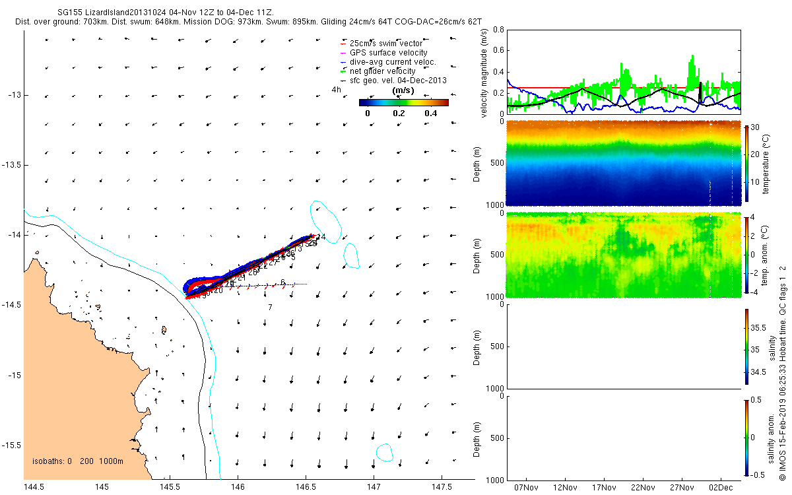Click the -14.5 latitude tick label
The width and height of the screenshot is (792, 495).
click(11, 305)
